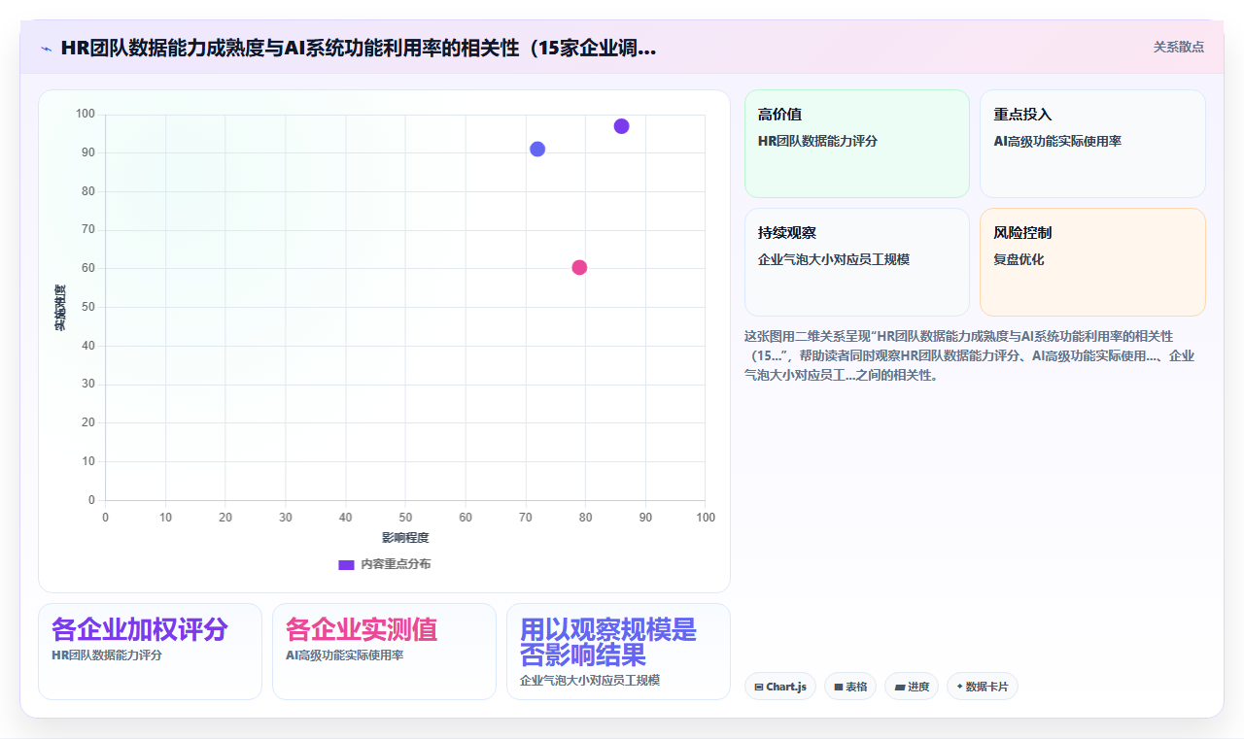Select the 用以观察规模是否影响结果 stat card
Image resolution: width=1244 pixels, height=739 pixels.
(618, 652)
